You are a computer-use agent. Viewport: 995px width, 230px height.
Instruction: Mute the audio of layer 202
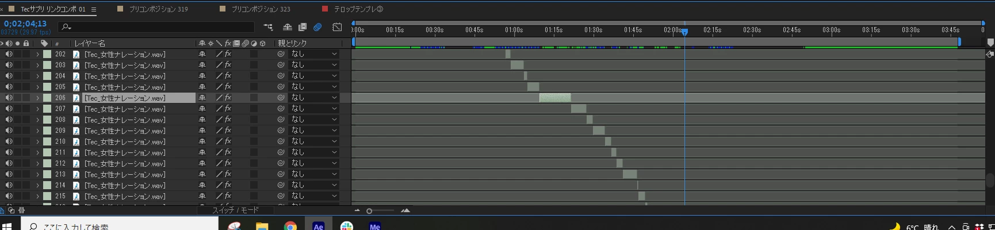[x=9, y=54]
